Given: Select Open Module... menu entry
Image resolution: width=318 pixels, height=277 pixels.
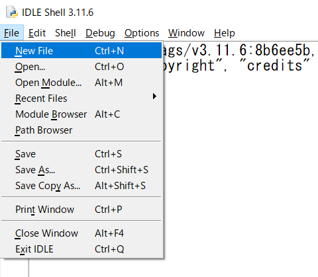Looking at the screenshot, I should [x=81, y=83].
